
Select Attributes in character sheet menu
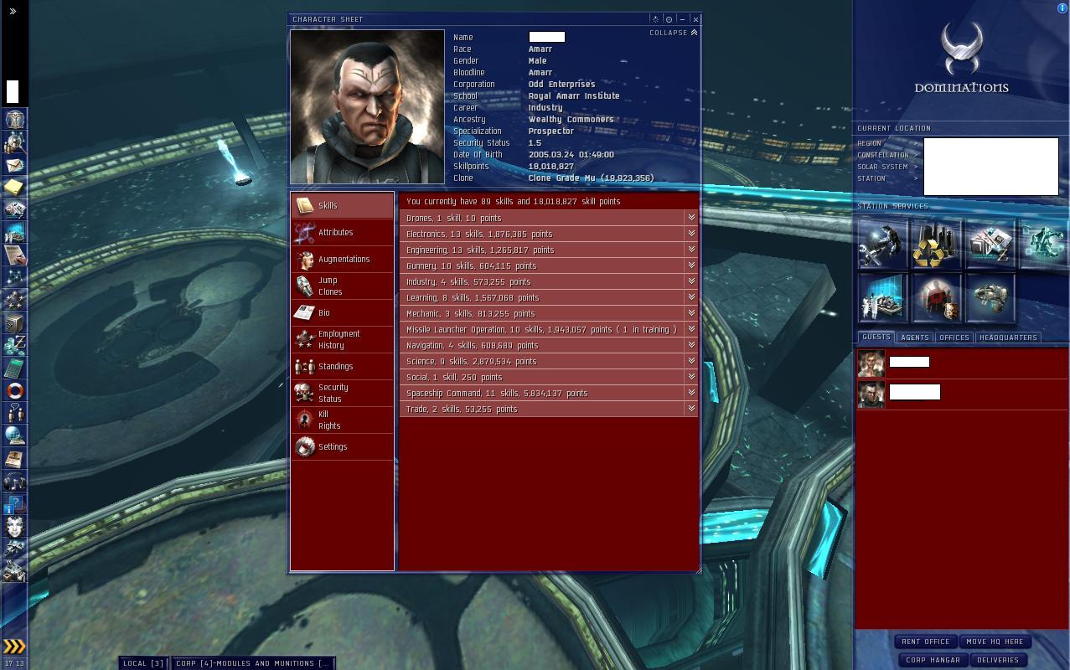(x=342, y=233)
